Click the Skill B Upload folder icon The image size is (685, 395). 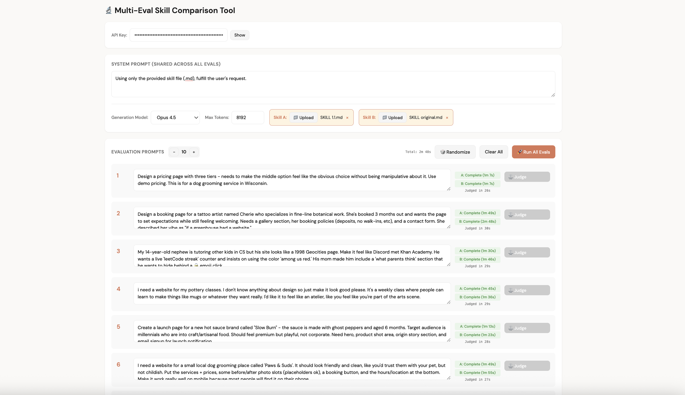coord(385,117)
